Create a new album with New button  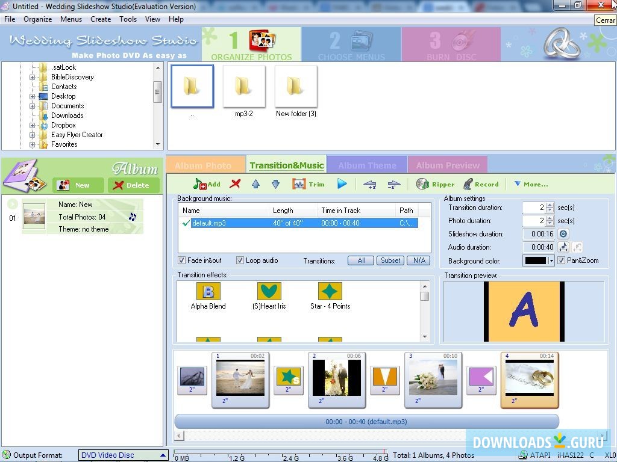click(x=78, y=185)
